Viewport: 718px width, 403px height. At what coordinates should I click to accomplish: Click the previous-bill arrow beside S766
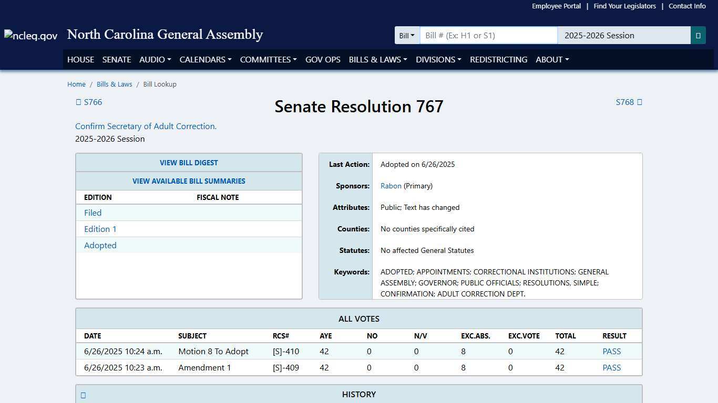78,102
